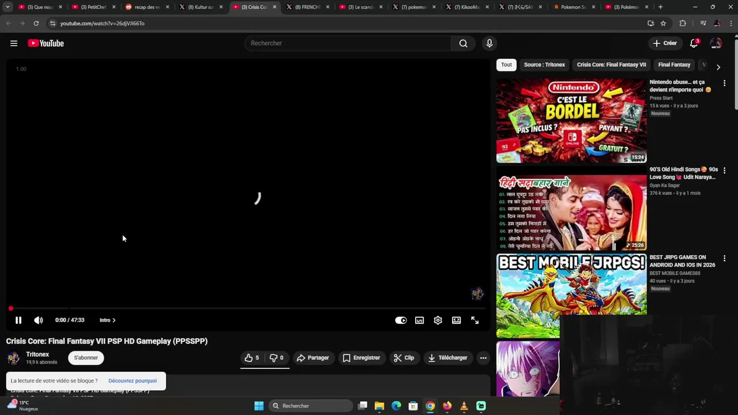Pause the video playback
738x415 pixels.
click(x=18, y=320)
